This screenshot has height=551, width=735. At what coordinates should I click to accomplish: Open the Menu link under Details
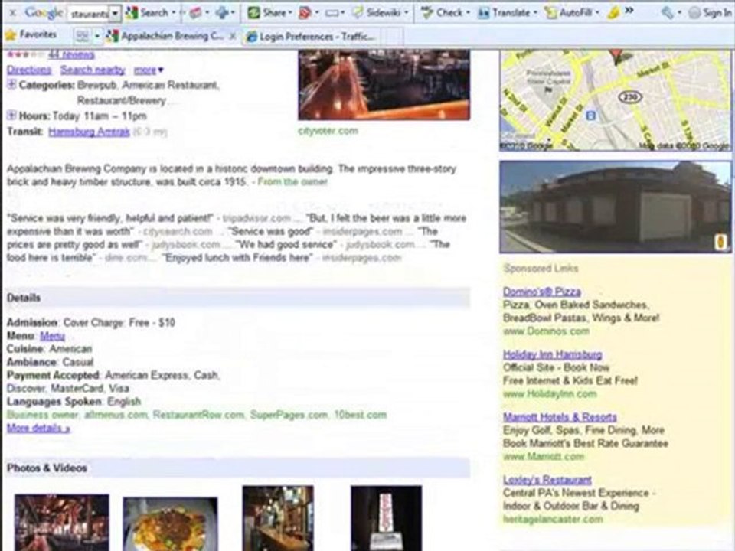coord(53,336)
